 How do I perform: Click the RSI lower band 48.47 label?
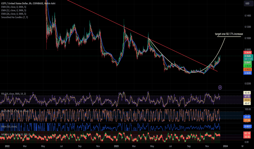[x=247, y=103]
